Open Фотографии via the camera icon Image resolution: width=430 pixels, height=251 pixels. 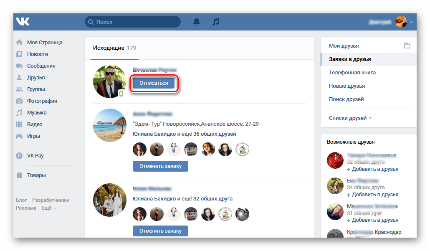(x=19, y=101)
